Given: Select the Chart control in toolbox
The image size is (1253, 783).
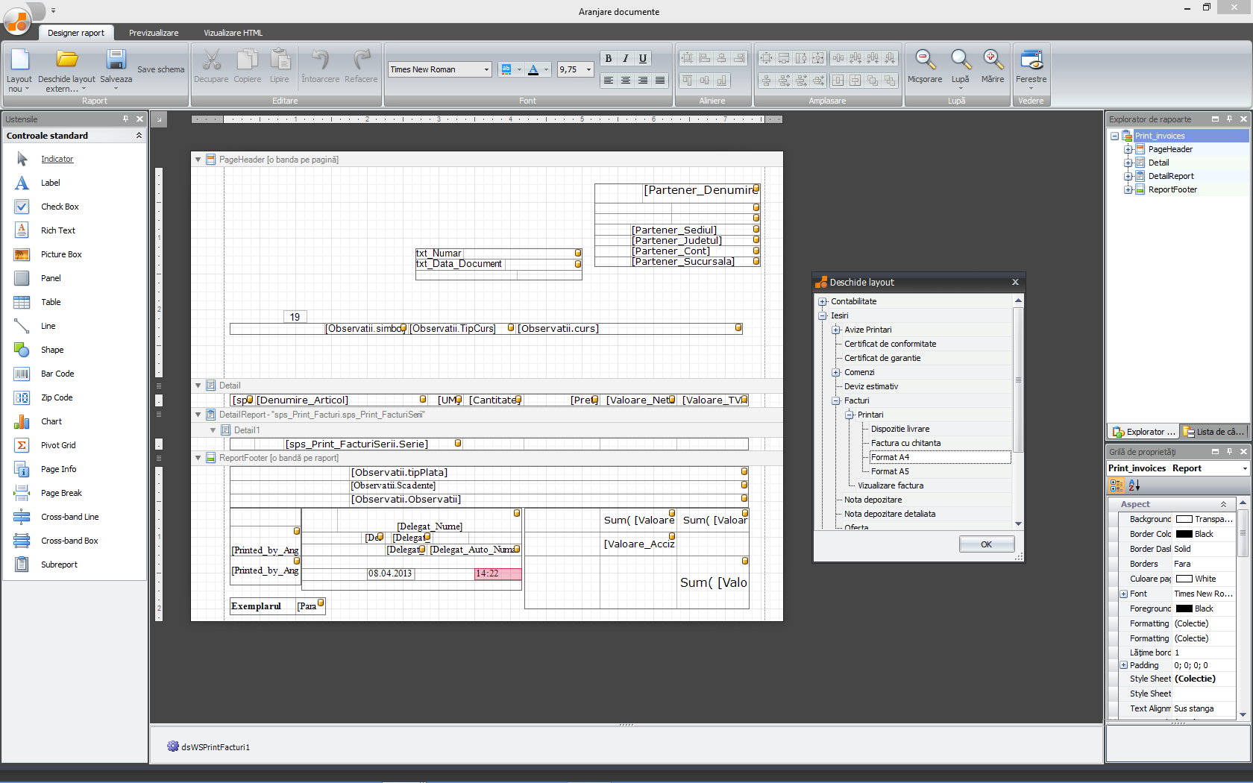Looking at the screenshot, I should coord(51,421).
